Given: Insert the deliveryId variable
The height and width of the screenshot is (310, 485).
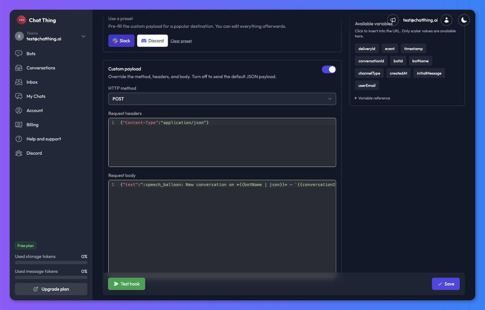Looking at the screenshot, I should click(x=367, y=49).
